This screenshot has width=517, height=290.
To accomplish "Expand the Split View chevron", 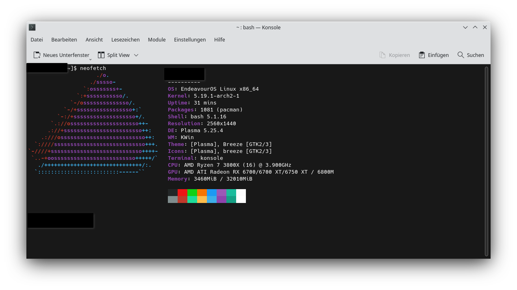I will pyautogui.click(x=136, y=55).
